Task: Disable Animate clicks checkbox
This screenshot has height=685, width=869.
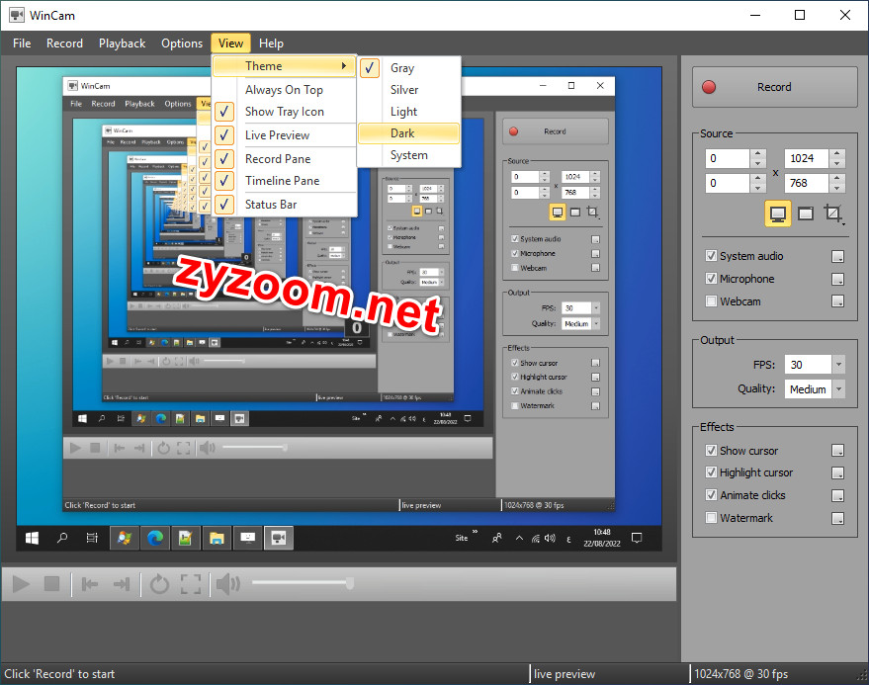Action: 711,495
